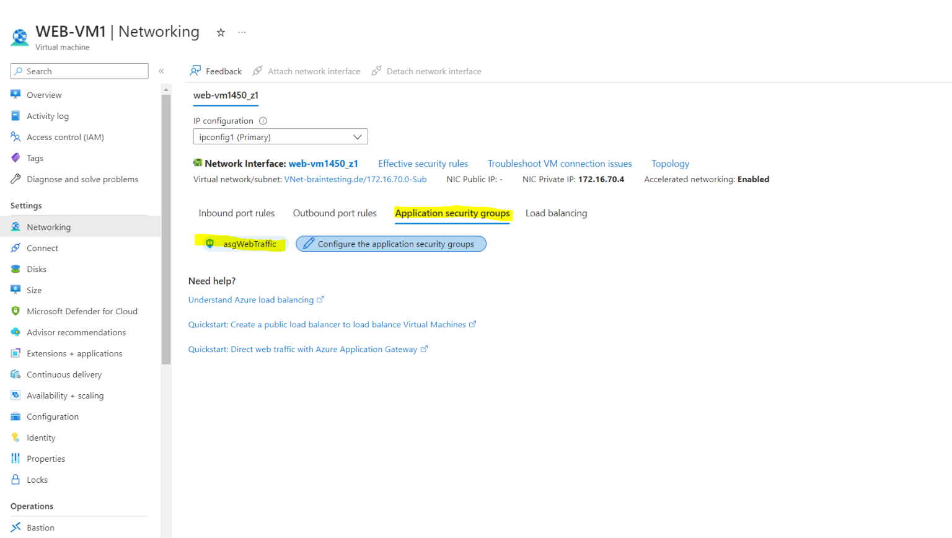
Task: Click the NIC Private IP 172.16.70.4 value
Action: [601, 179]
